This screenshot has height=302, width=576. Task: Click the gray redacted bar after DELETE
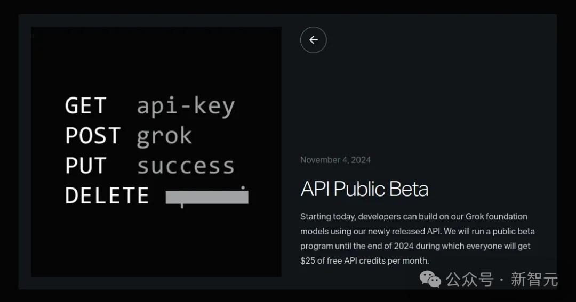(207, 197)
